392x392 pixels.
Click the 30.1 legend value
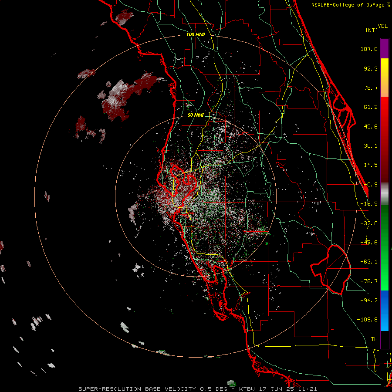pyautogui.click(x=371, y=146)
